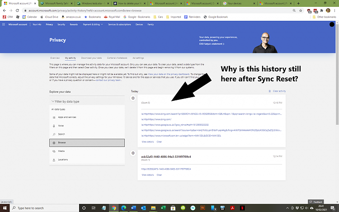This screenshot has height=212, width=339.
Task: Click the browser address bar
Action: click(160, 10)
